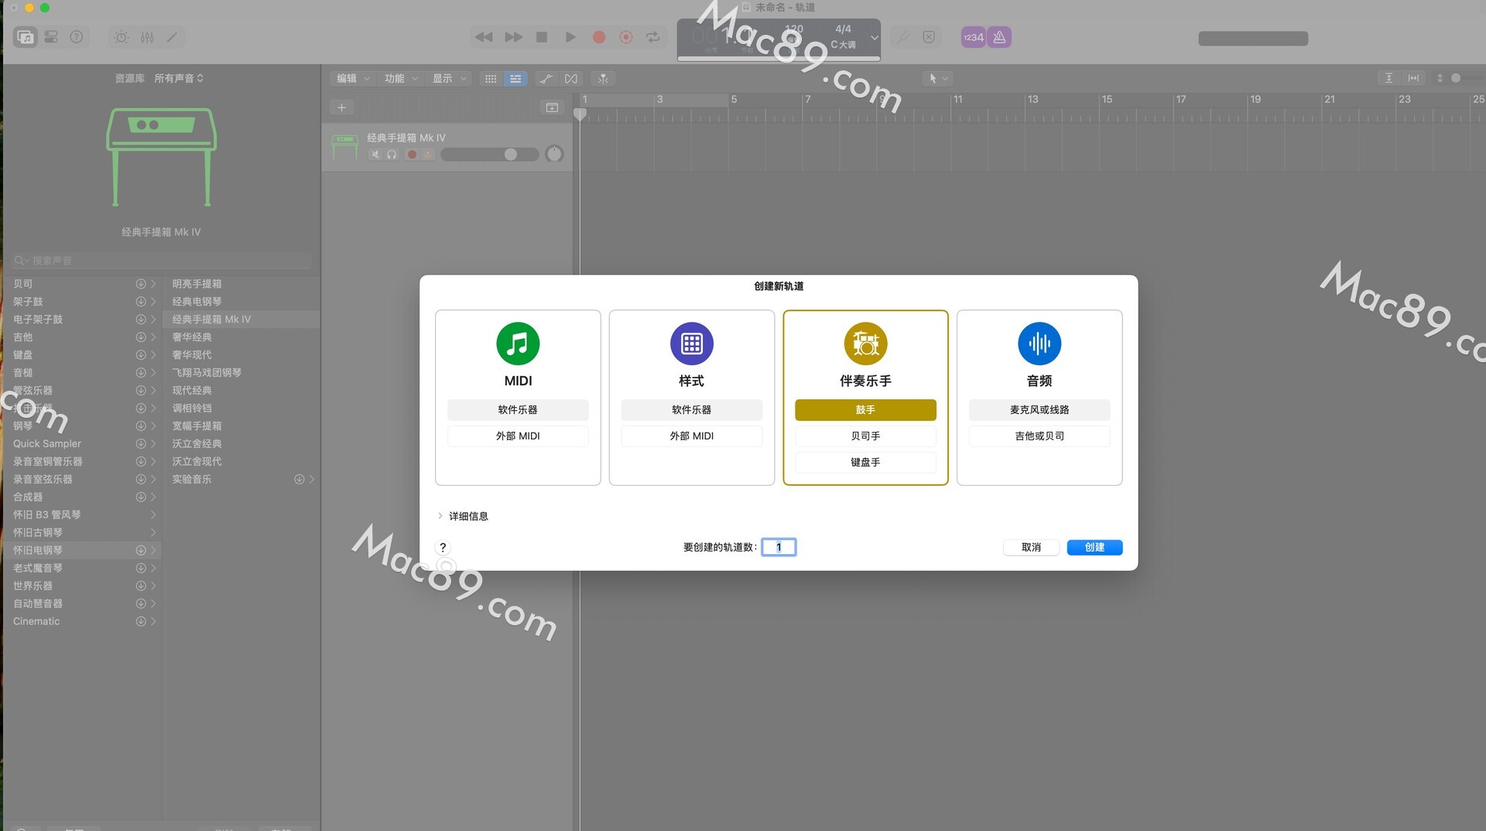The width and height of the screenshot is (1486, 831).
Task: Click the red Record button in transport
Action: click(x=599, y=37)
